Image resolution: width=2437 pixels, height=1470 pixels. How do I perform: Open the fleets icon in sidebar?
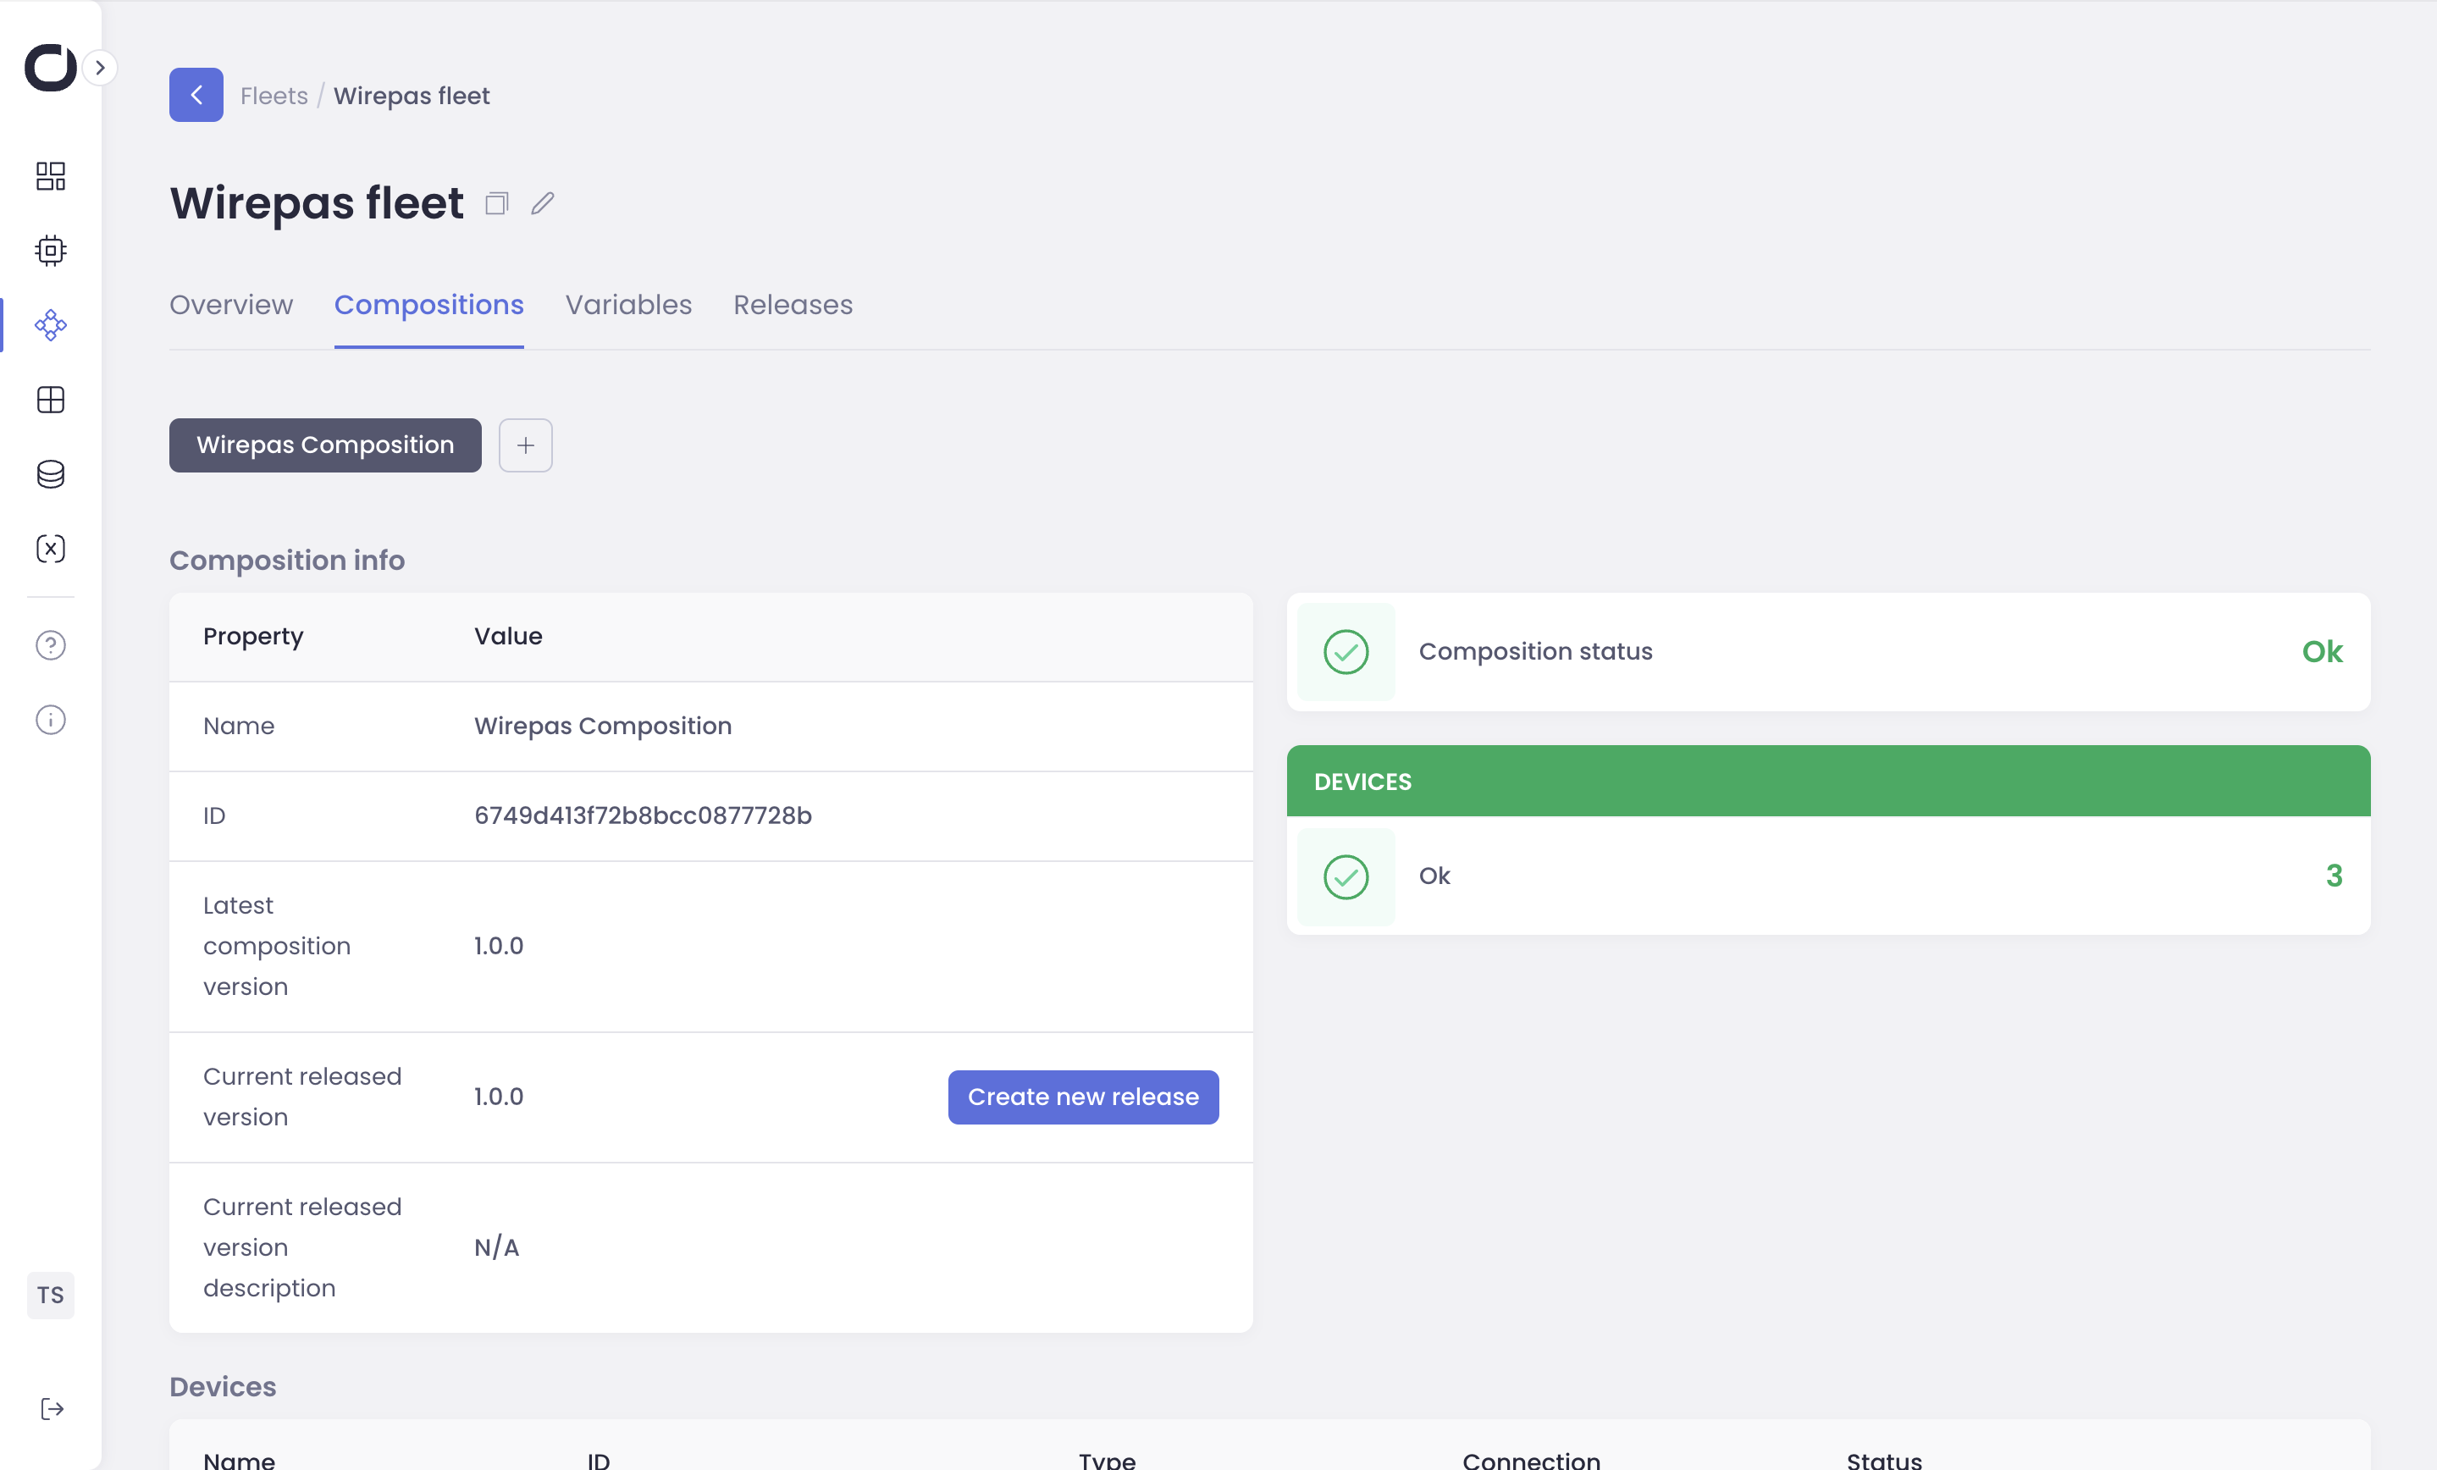[x=51, y=325]
